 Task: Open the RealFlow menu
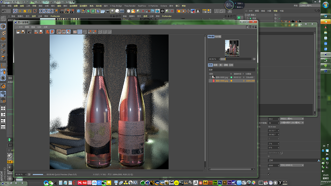[142, 6]
